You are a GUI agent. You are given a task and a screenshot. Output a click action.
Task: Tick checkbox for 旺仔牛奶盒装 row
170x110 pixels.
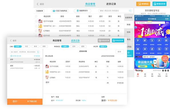[36, 21]
